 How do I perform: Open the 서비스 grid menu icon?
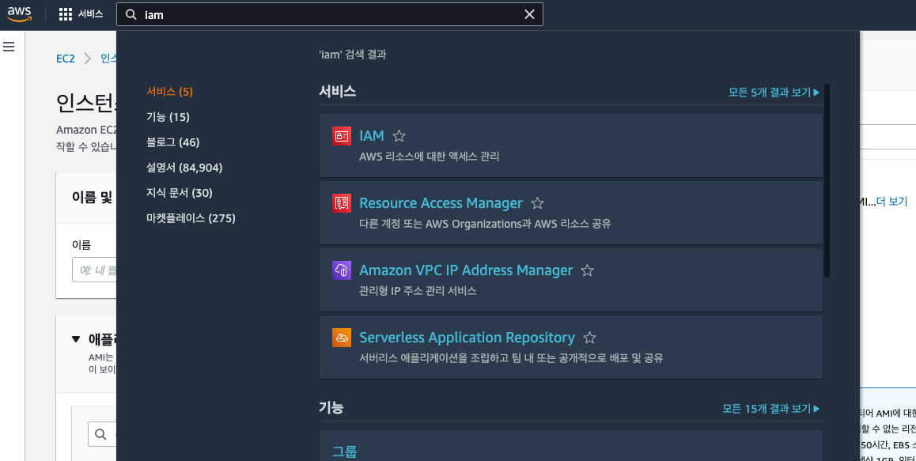pos(66,14)
